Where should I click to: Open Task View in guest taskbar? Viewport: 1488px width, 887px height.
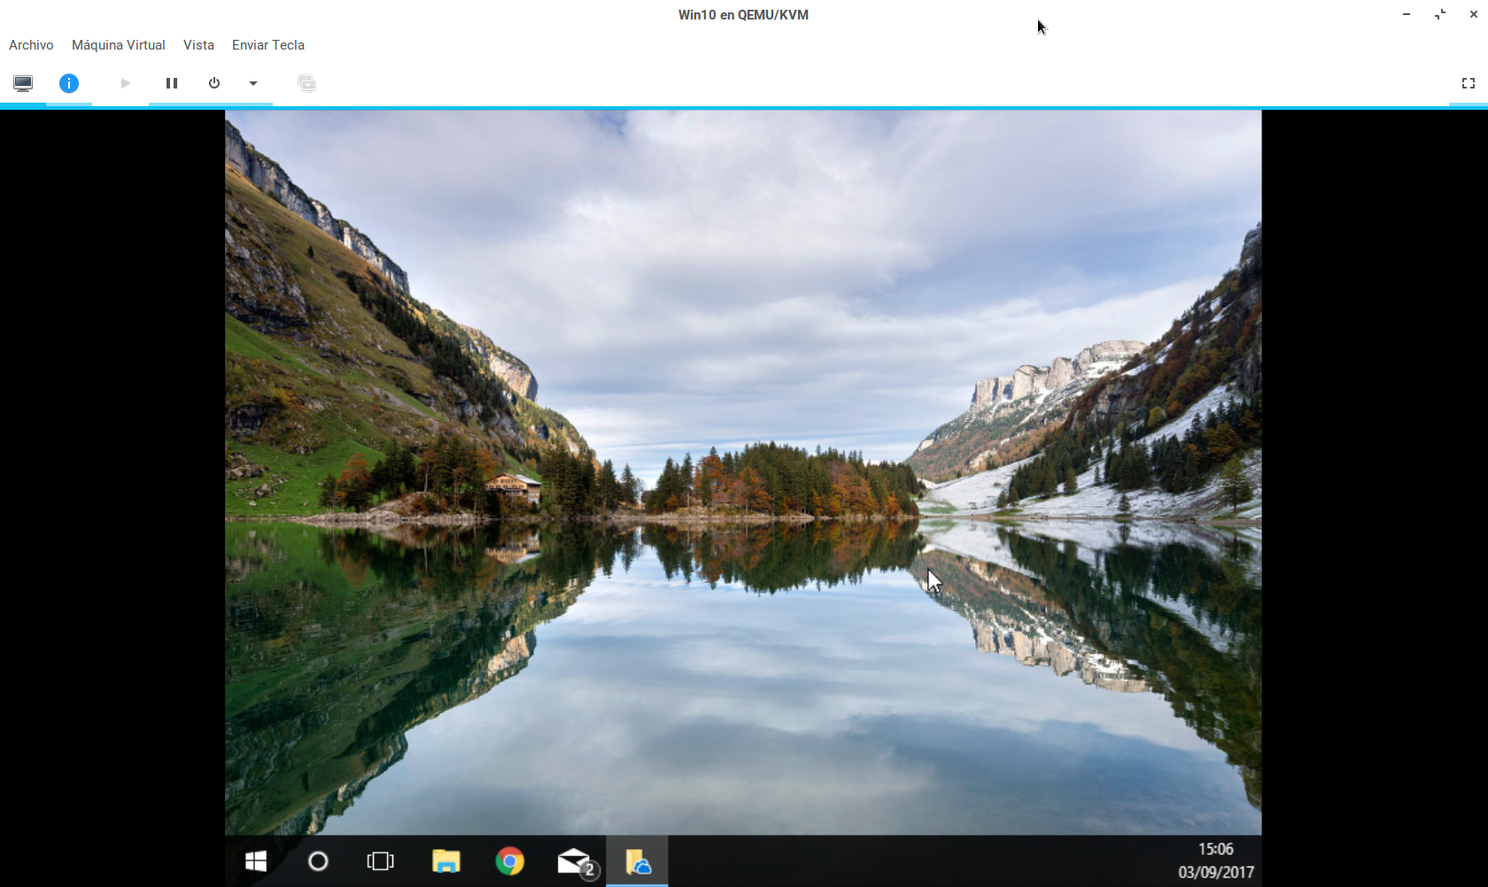380,861
